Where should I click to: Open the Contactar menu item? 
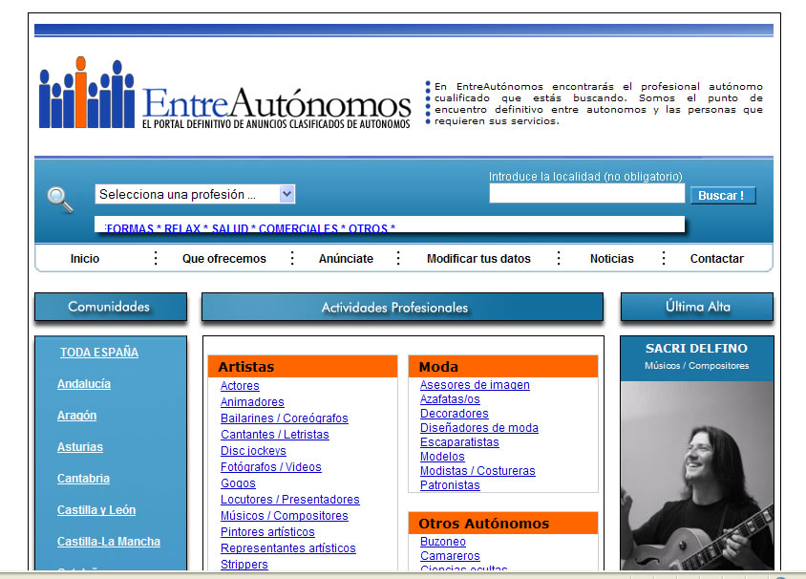pos(716,259)
